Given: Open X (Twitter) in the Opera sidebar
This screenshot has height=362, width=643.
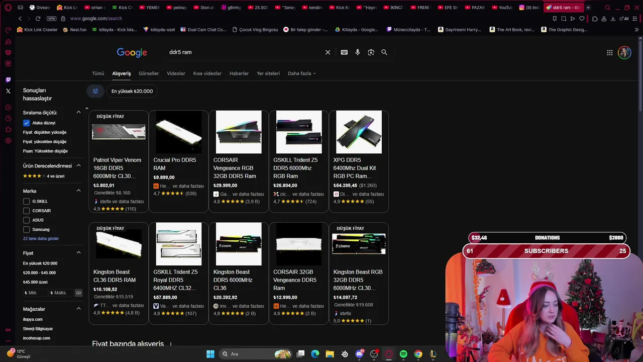Looking at the screenshot, I should tap(8, 91).
